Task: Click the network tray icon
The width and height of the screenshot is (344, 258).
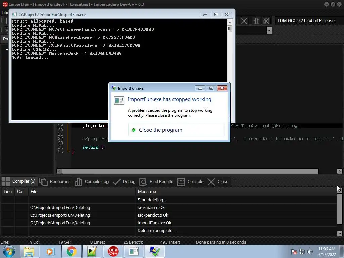Action: tap(302, 252)
